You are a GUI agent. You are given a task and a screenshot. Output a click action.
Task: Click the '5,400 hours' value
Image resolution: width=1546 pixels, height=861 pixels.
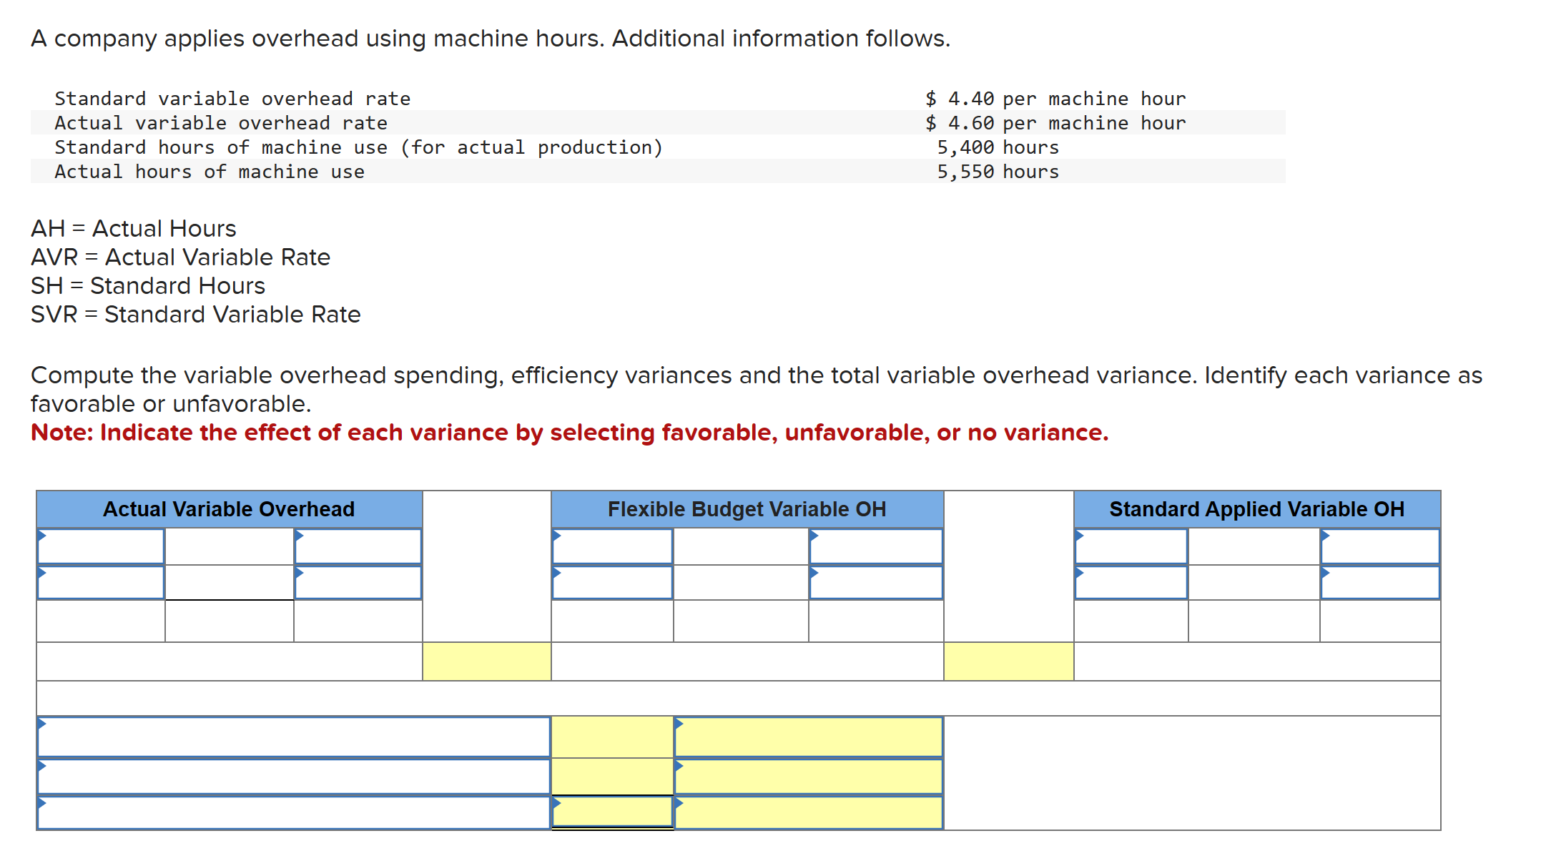coord(998,147)
